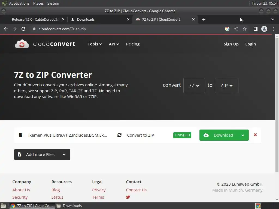Expand the Download button's arrow options
279x209 pixels.
click(x=243, y=135)
